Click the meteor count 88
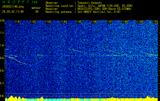Screen dimensions: 160x101 click(37, 12)
